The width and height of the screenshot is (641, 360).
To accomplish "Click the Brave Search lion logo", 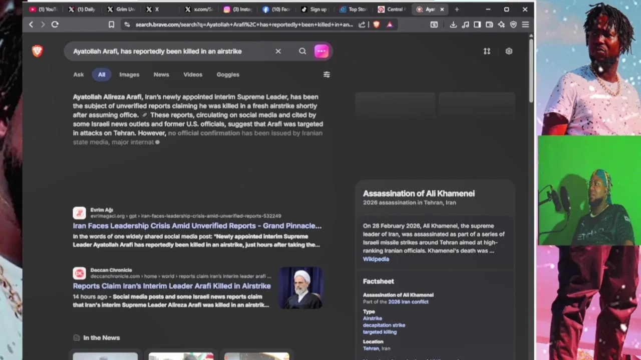I will (38, 50).
